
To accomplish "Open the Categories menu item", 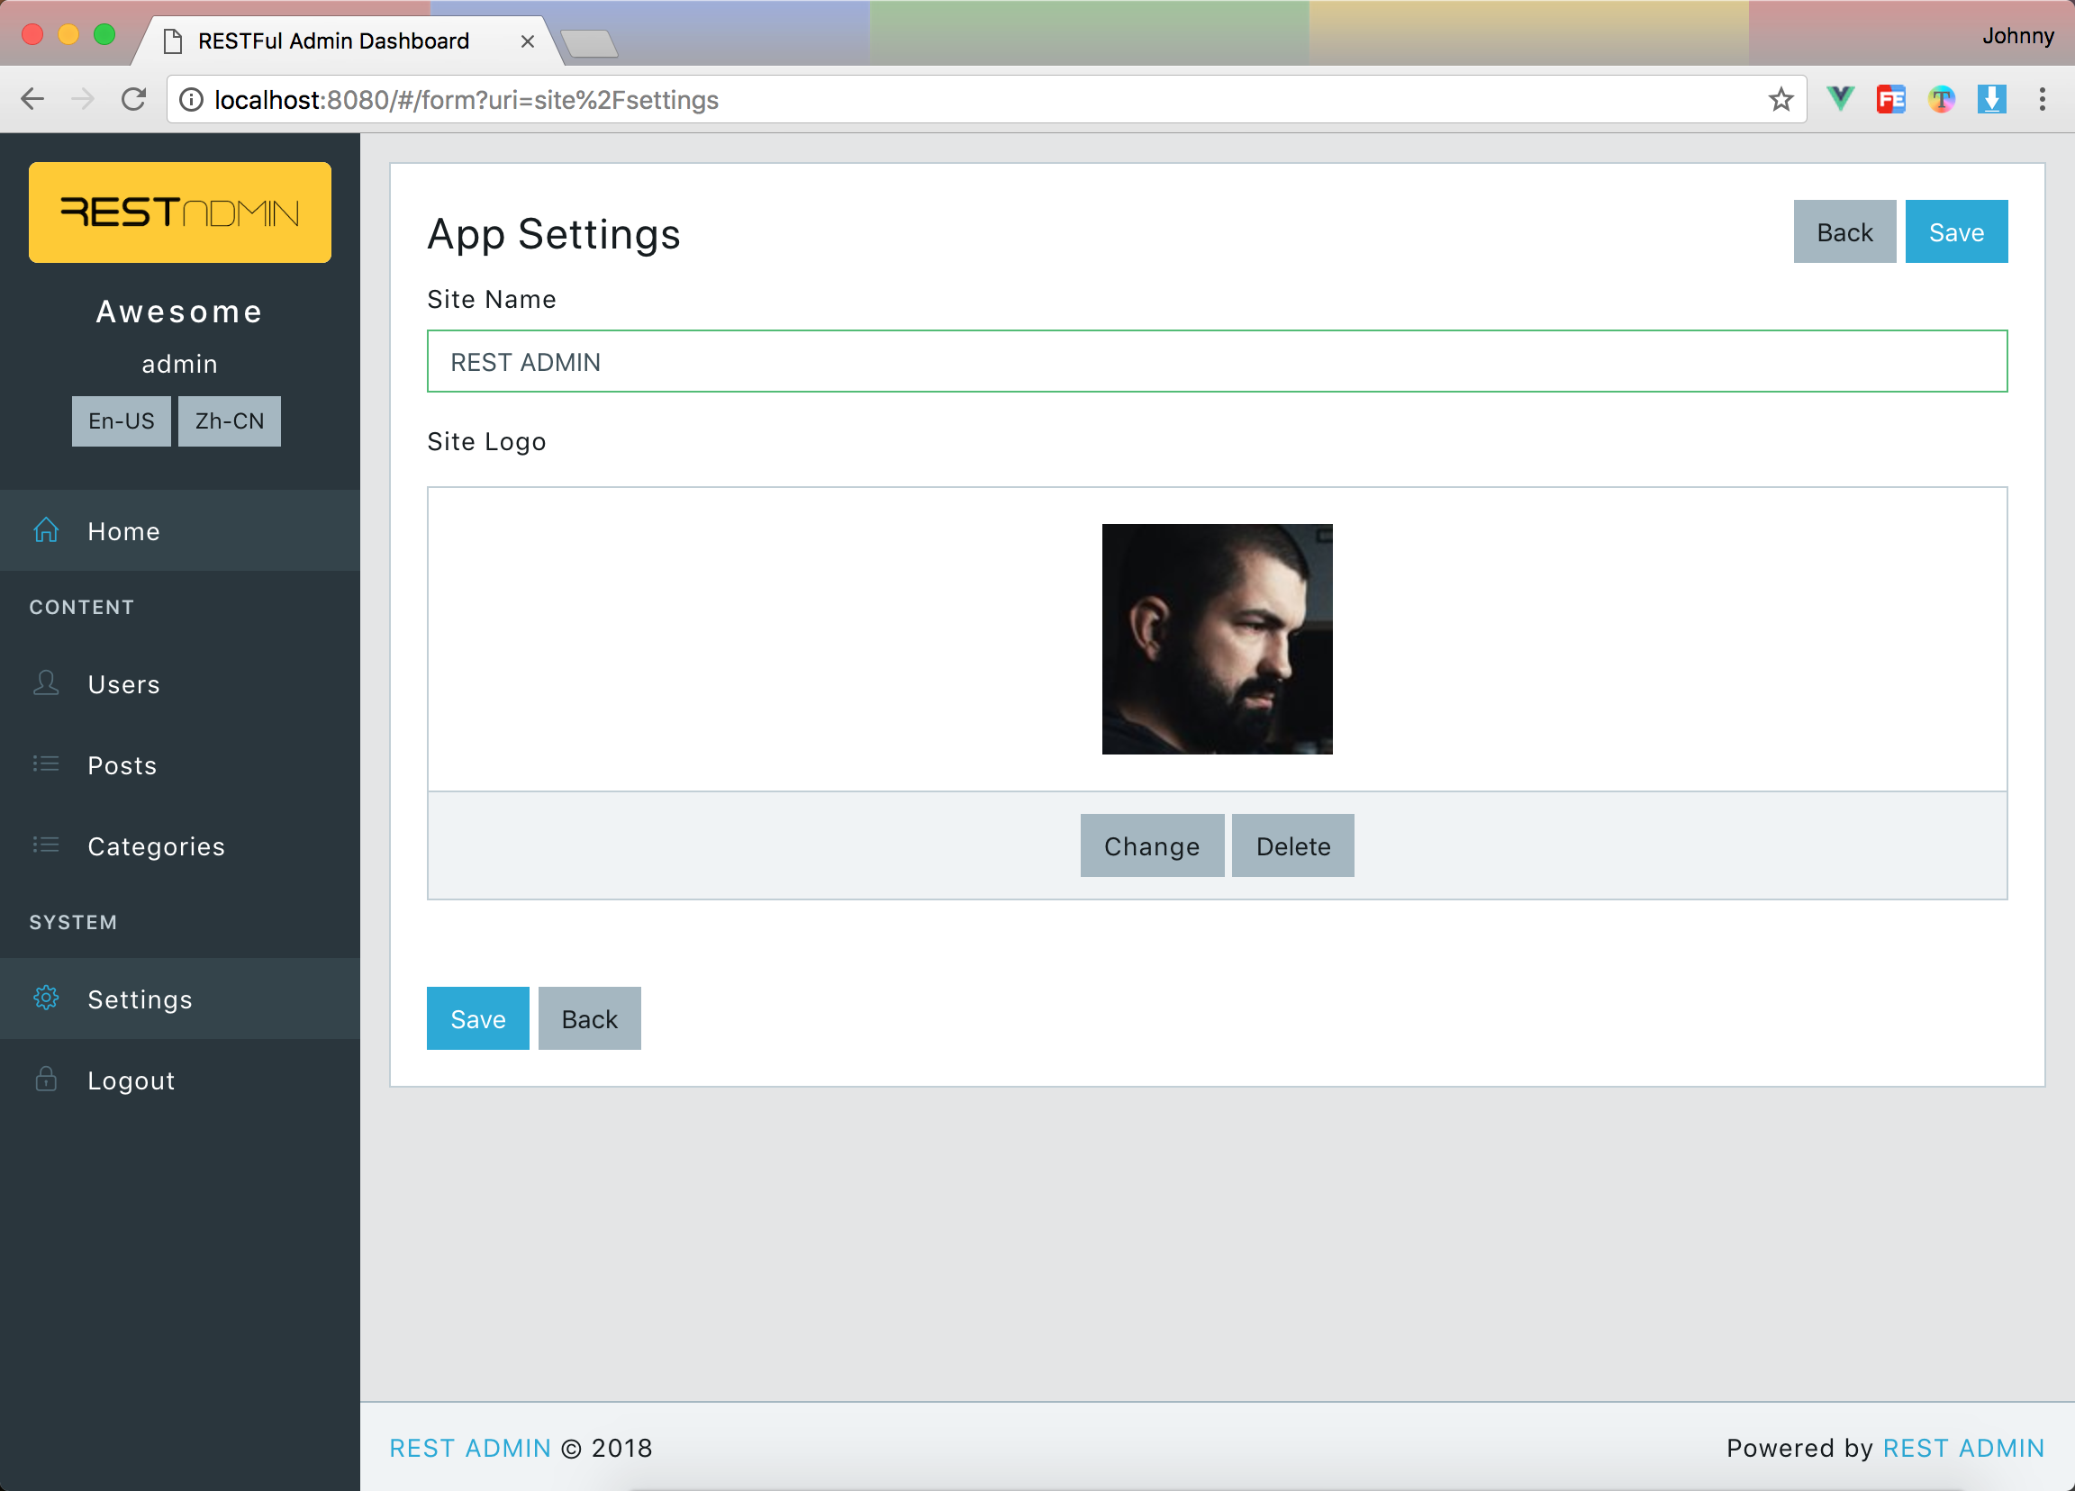I will (x=156, y=846).
